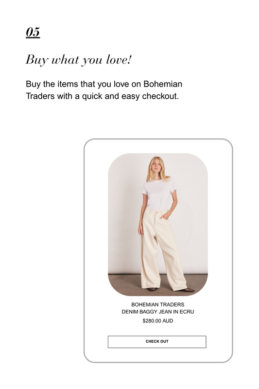Click the model's black shoes
The width and height of the screenshot is (259, 389).
coord(189,290)
